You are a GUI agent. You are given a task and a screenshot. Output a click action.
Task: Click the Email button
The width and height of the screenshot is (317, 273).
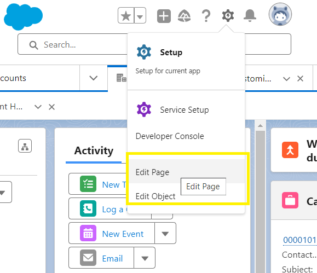coord(101,258)
